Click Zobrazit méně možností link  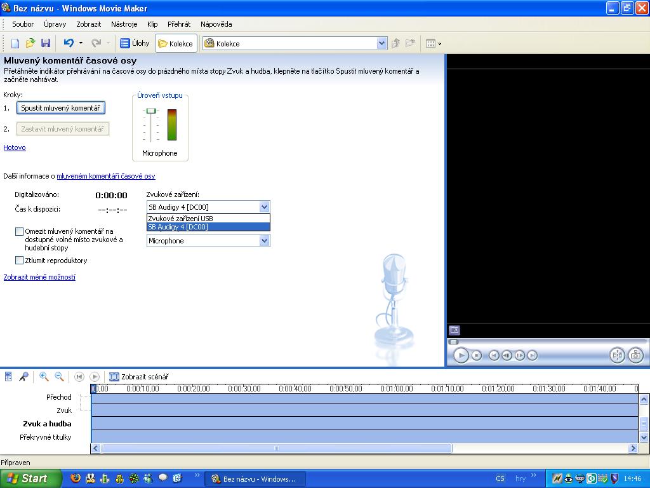(x=39, y=277)
